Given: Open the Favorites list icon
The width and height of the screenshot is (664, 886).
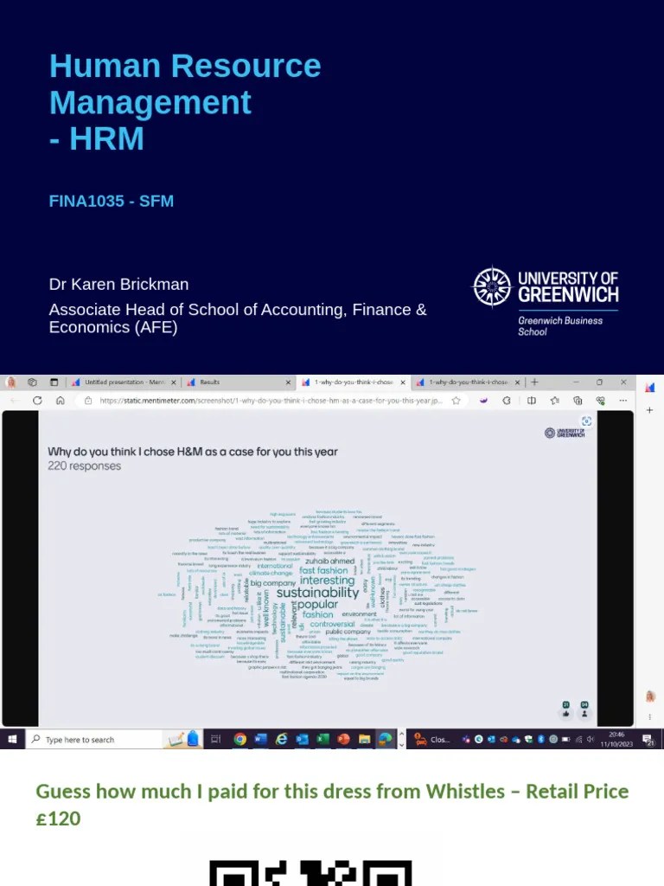Looking at the screenshot, I should [x=554, y=401].
